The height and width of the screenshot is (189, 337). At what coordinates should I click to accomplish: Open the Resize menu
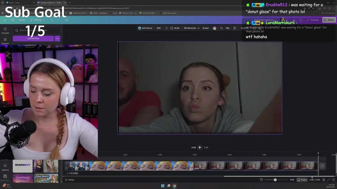point(22,20)
